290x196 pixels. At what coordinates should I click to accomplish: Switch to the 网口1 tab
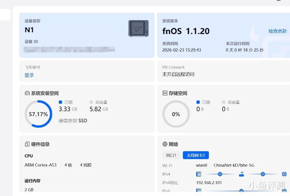(x=171, y=155)
